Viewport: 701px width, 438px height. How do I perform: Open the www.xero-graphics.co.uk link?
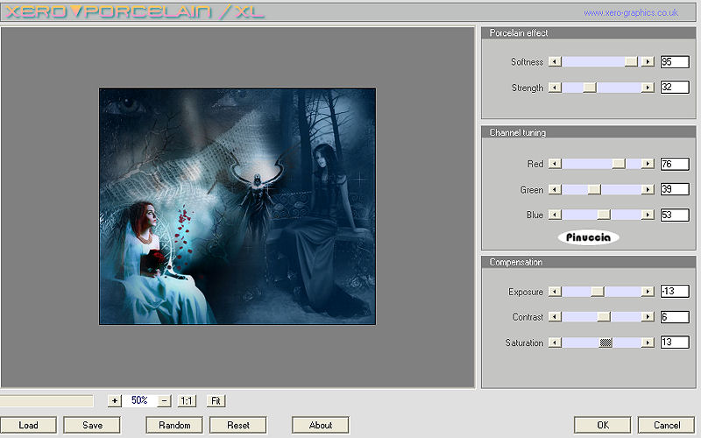(x=631, y=13)
